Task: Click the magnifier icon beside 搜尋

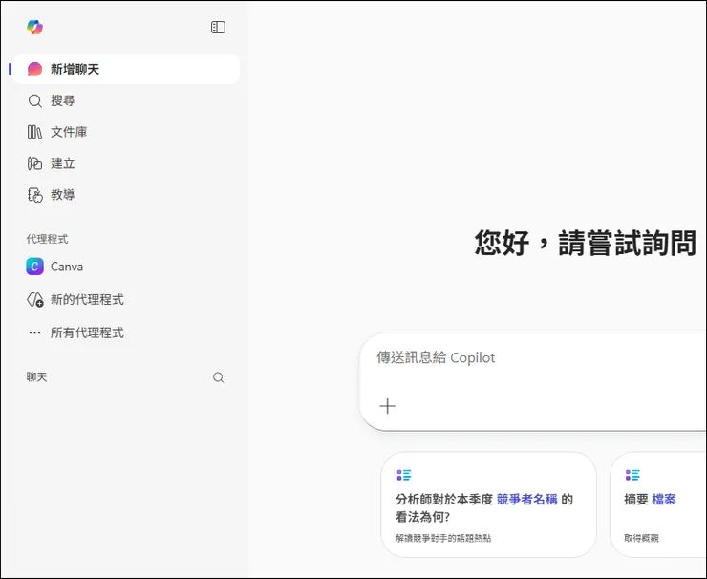Action: click(34, 100)
